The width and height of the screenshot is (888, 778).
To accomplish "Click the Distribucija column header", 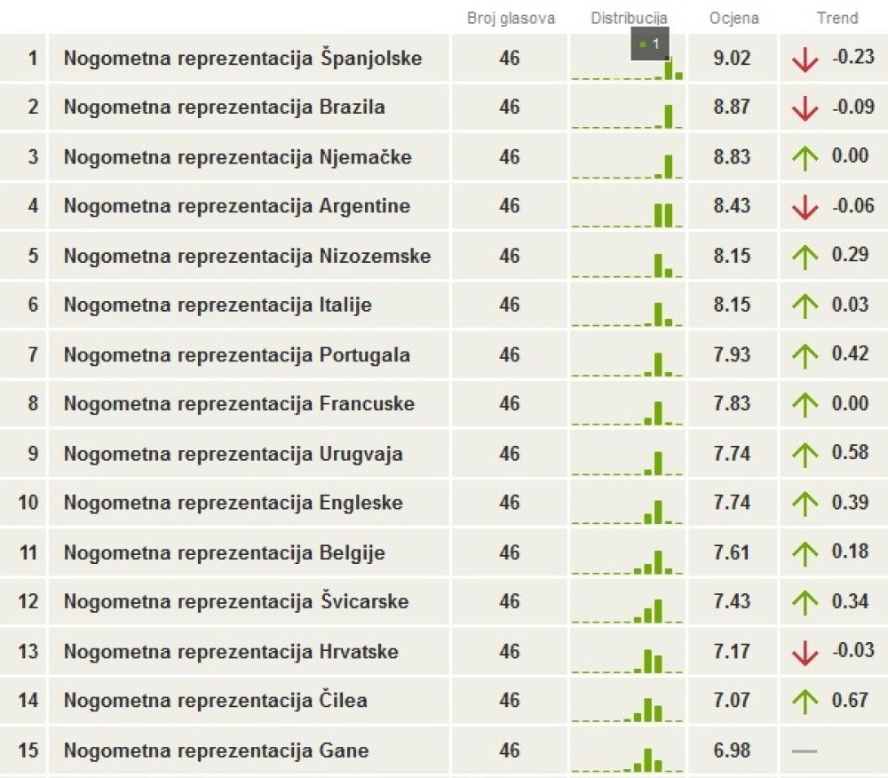I will 630,18.
